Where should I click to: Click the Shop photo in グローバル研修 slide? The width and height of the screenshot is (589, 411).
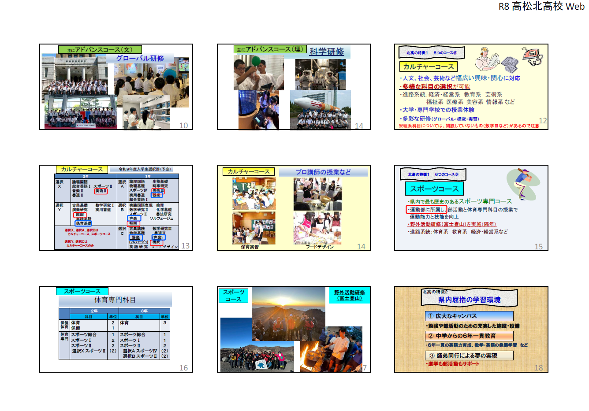point(146,112)
